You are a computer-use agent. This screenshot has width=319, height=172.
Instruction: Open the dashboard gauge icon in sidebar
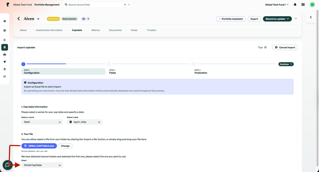click(5, 55)
